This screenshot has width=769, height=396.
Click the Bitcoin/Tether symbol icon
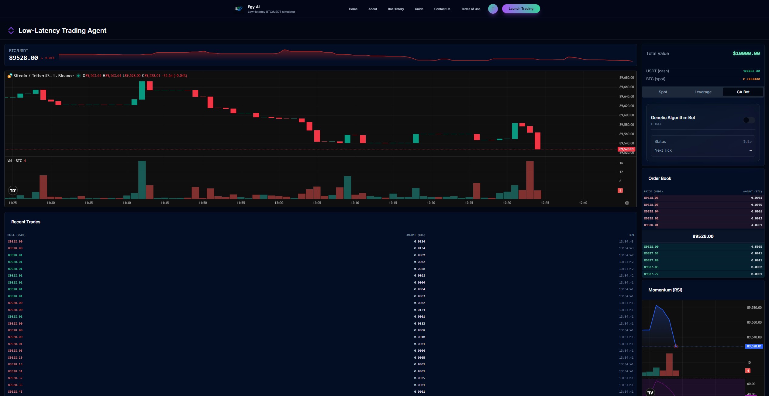click(10, 76)
